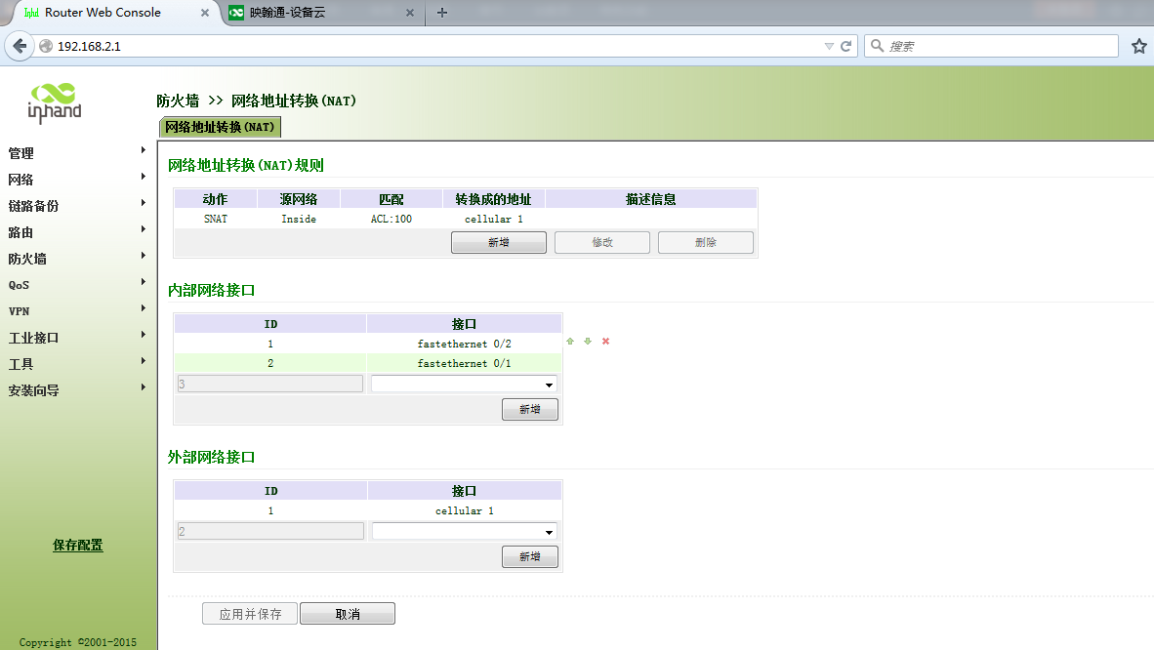Viewport: 1154px width, 650px height.
Task: Open the inside interface dropdown
Action: click(464, 385)
